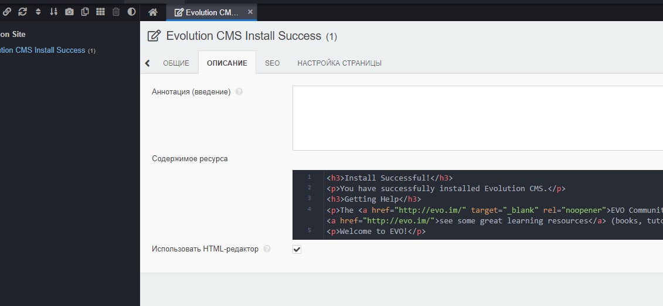This screenshot has width=663, height=306.
Task: Click the trash bin icon
Action: pos(116,12)
